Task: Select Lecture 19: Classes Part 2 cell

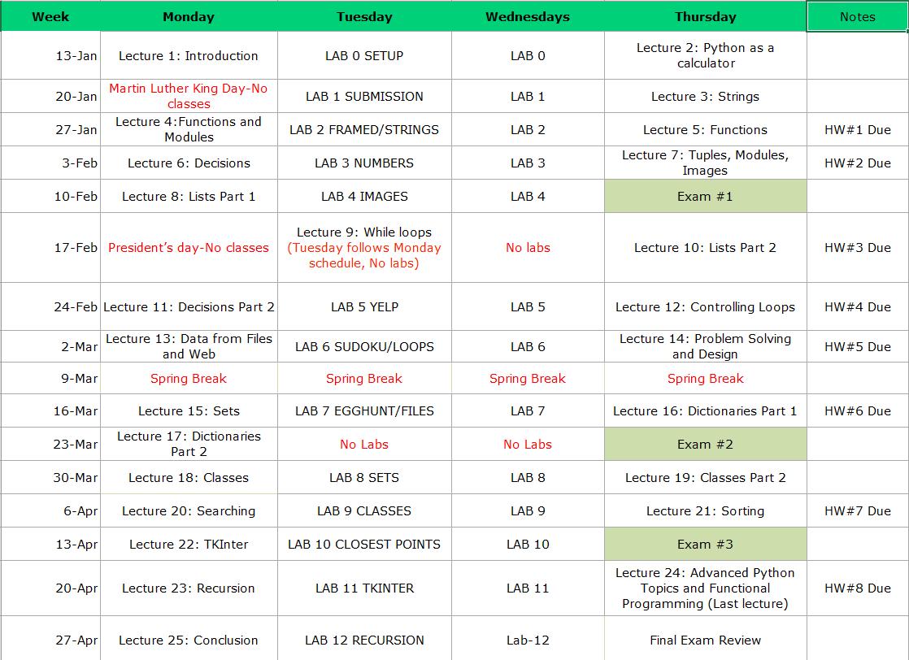Action: click(x=706, y=477)
